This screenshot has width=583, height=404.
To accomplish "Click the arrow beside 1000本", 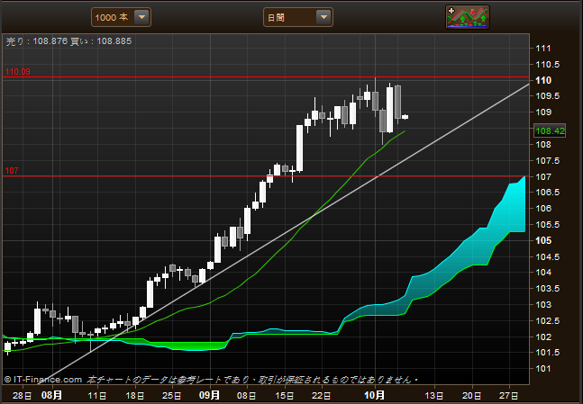I will 141,17.
